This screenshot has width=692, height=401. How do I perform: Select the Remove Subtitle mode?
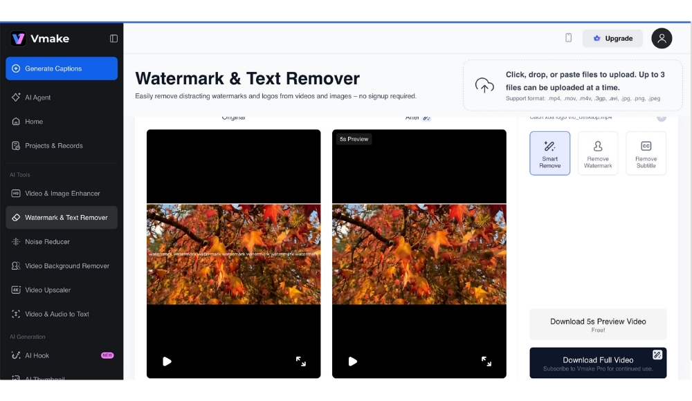(x=646, y=153)
